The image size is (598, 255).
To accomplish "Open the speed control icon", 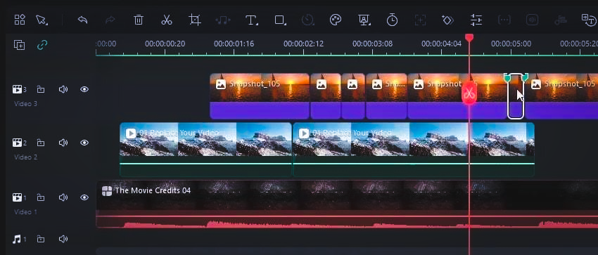I will [x=307, y=20].
